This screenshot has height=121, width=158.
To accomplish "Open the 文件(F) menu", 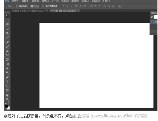I will tap(15, 1).
